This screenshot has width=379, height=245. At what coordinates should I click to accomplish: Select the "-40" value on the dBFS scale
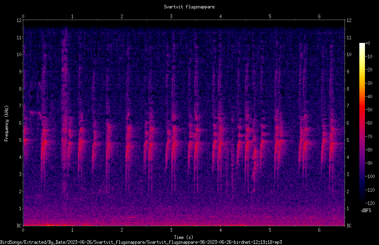(369, 97)
